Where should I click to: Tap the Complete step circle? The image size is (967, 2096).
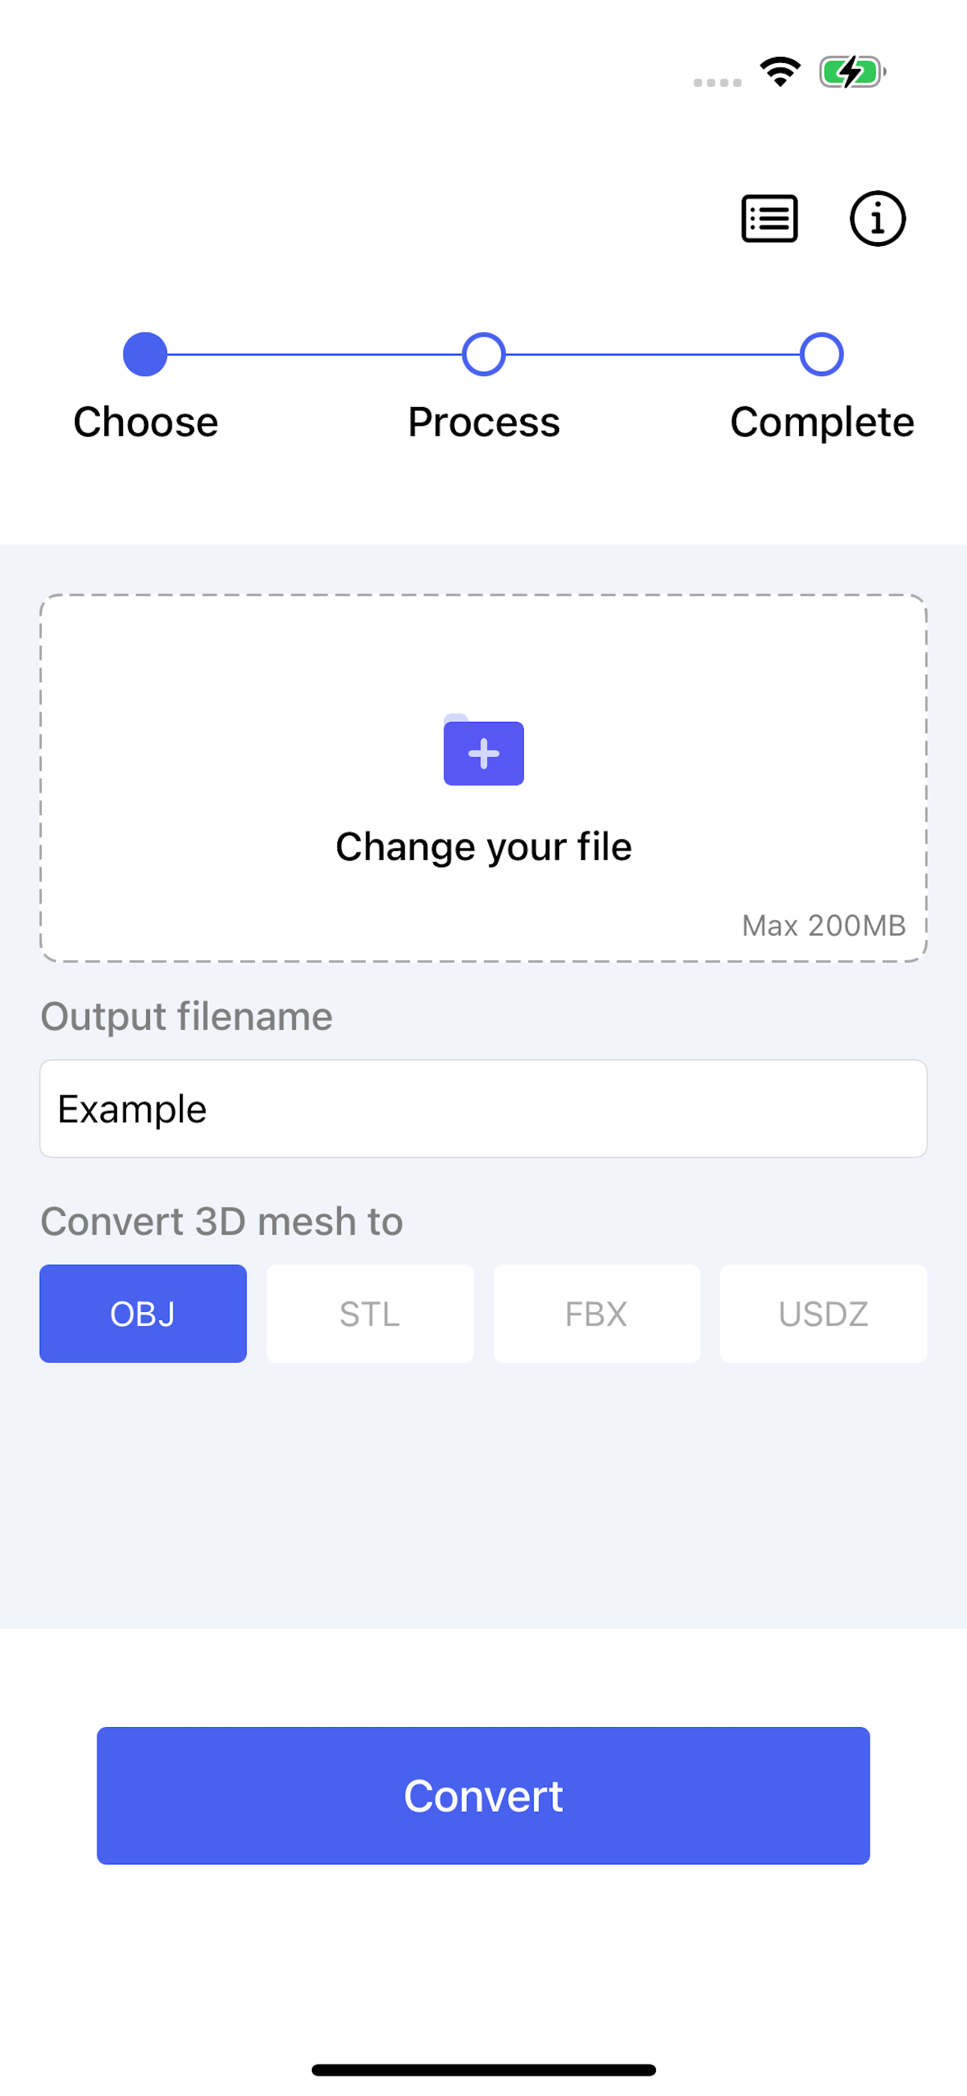click(822, 353)
